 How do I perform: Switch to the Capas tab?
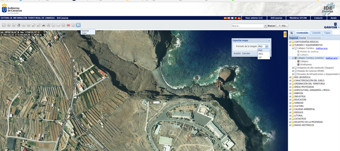(x=327, y=33)
